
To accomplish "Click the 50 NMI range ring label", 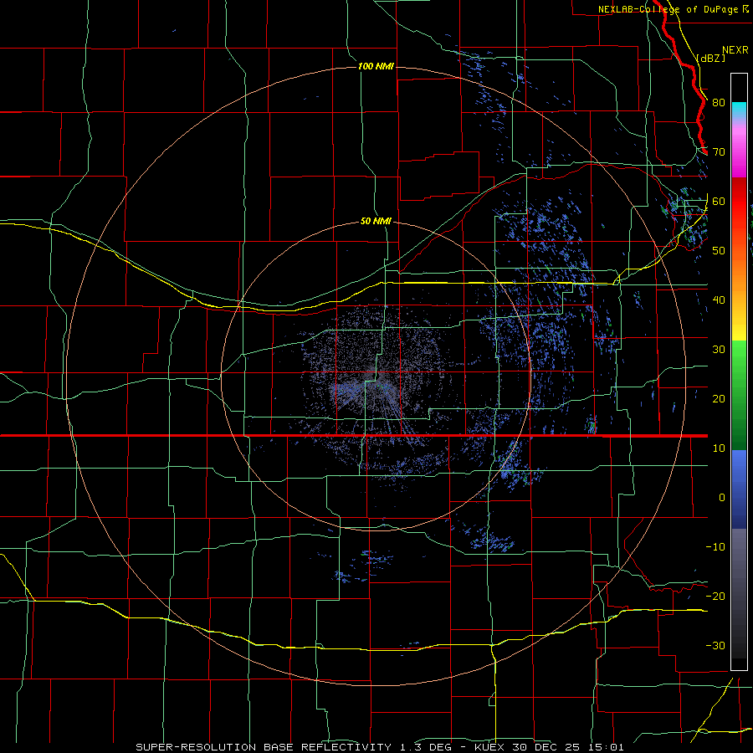I will coord(376,222).
